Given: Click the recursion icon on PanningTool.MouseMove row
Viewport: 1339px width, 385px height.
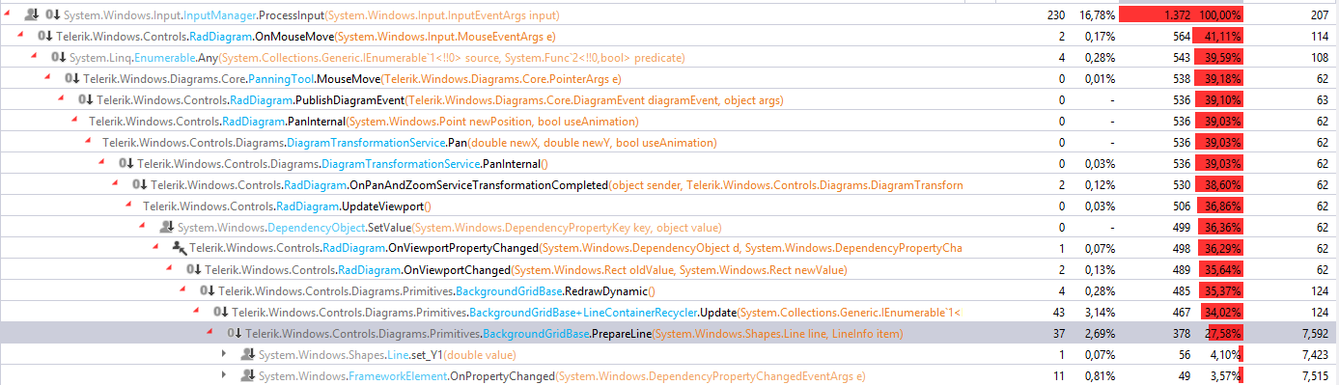Looking at the screenshot, I should [x=71, y=78].
